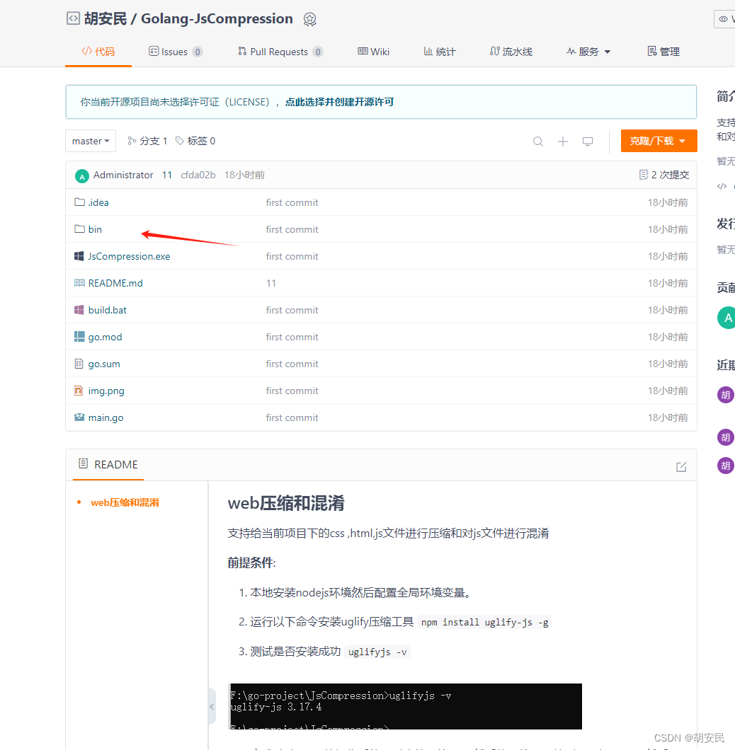Open go.mod file
735x750 pixels.
tap(105, 337)
